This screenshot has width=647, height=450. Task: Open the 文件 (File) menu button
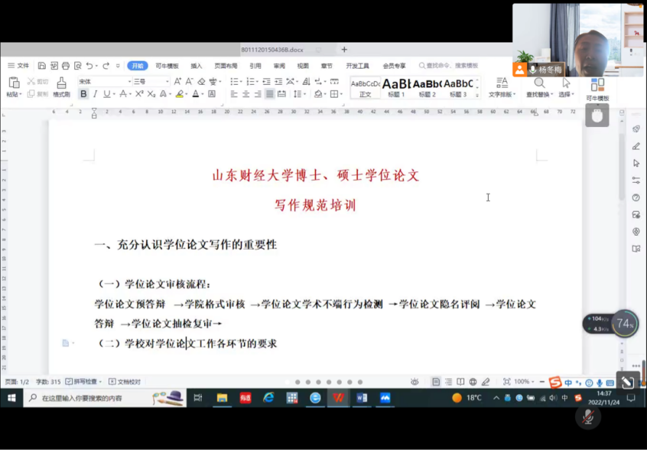coord(19,66)
